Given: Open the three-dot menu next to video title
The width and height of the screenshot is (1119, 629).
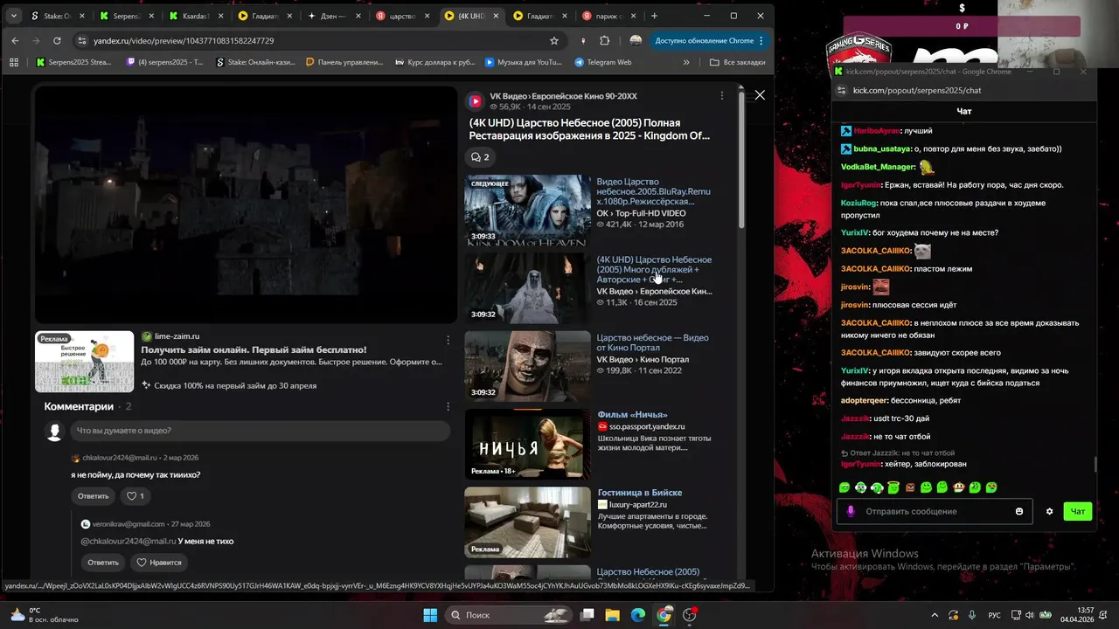Looking at the screenshot, I should (x=721, y=95).
